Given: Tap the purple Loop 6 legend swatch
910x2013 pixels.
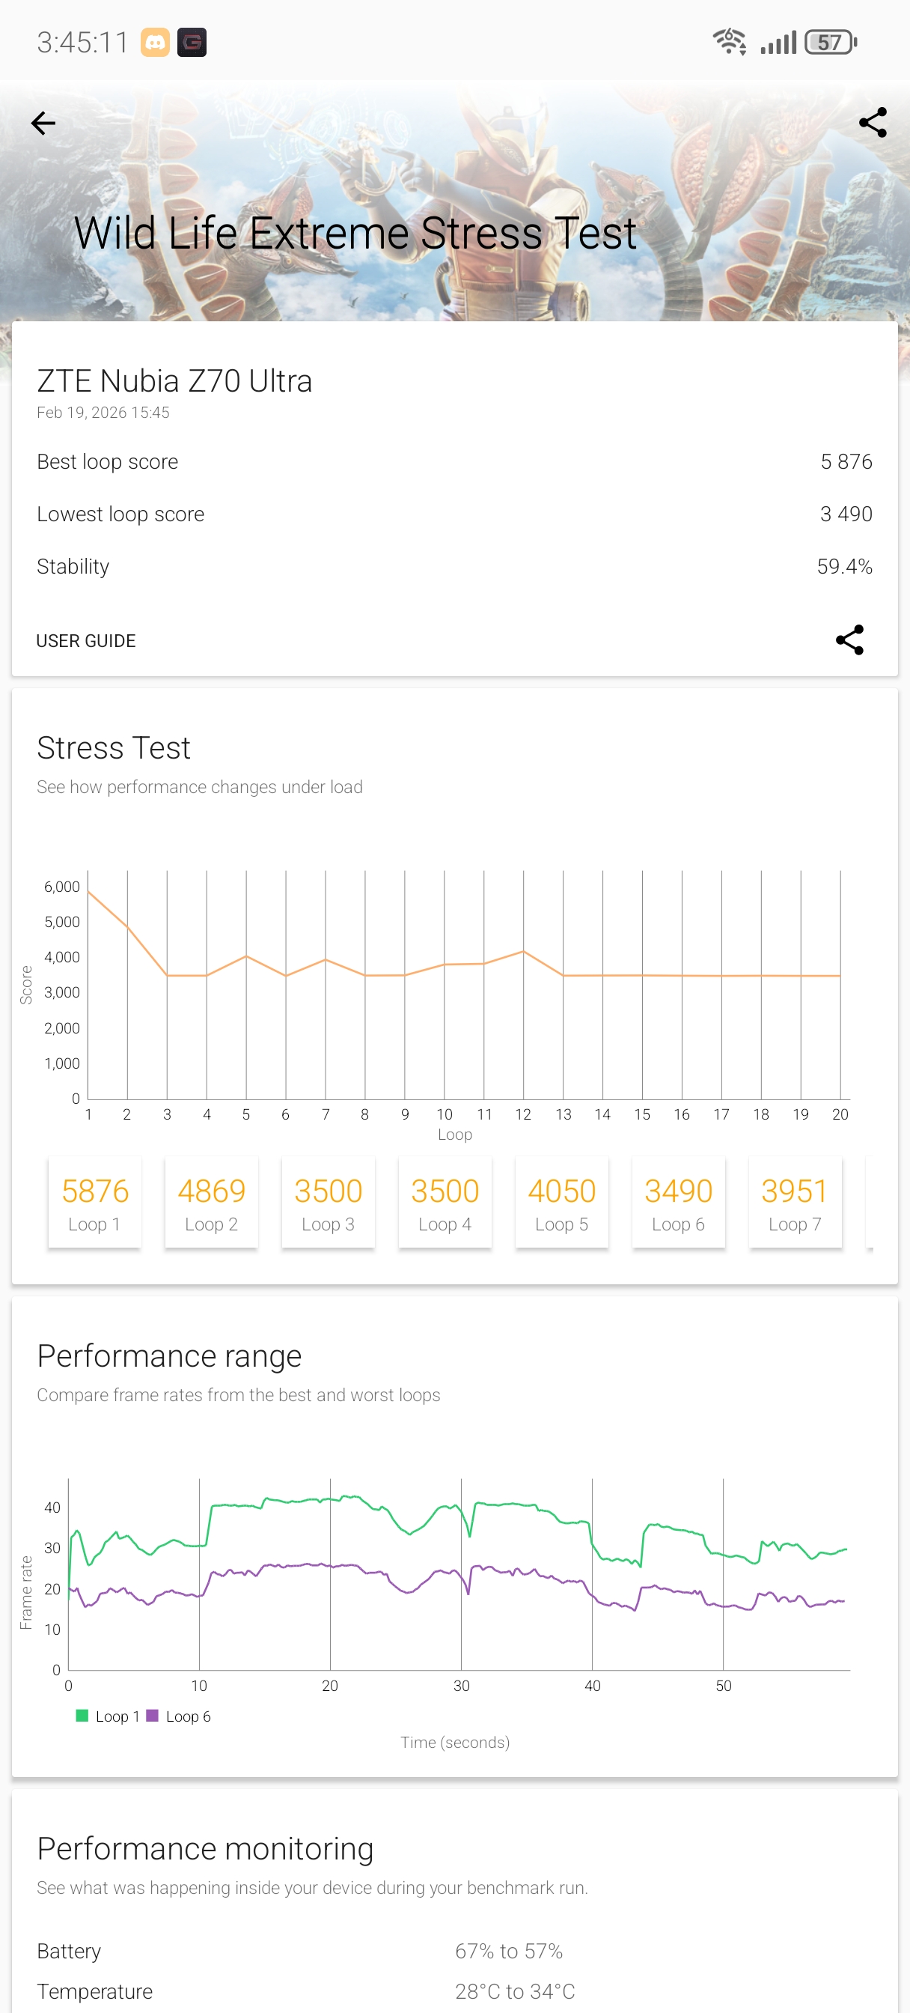Looking at the screenshot, I should 153,1715.
